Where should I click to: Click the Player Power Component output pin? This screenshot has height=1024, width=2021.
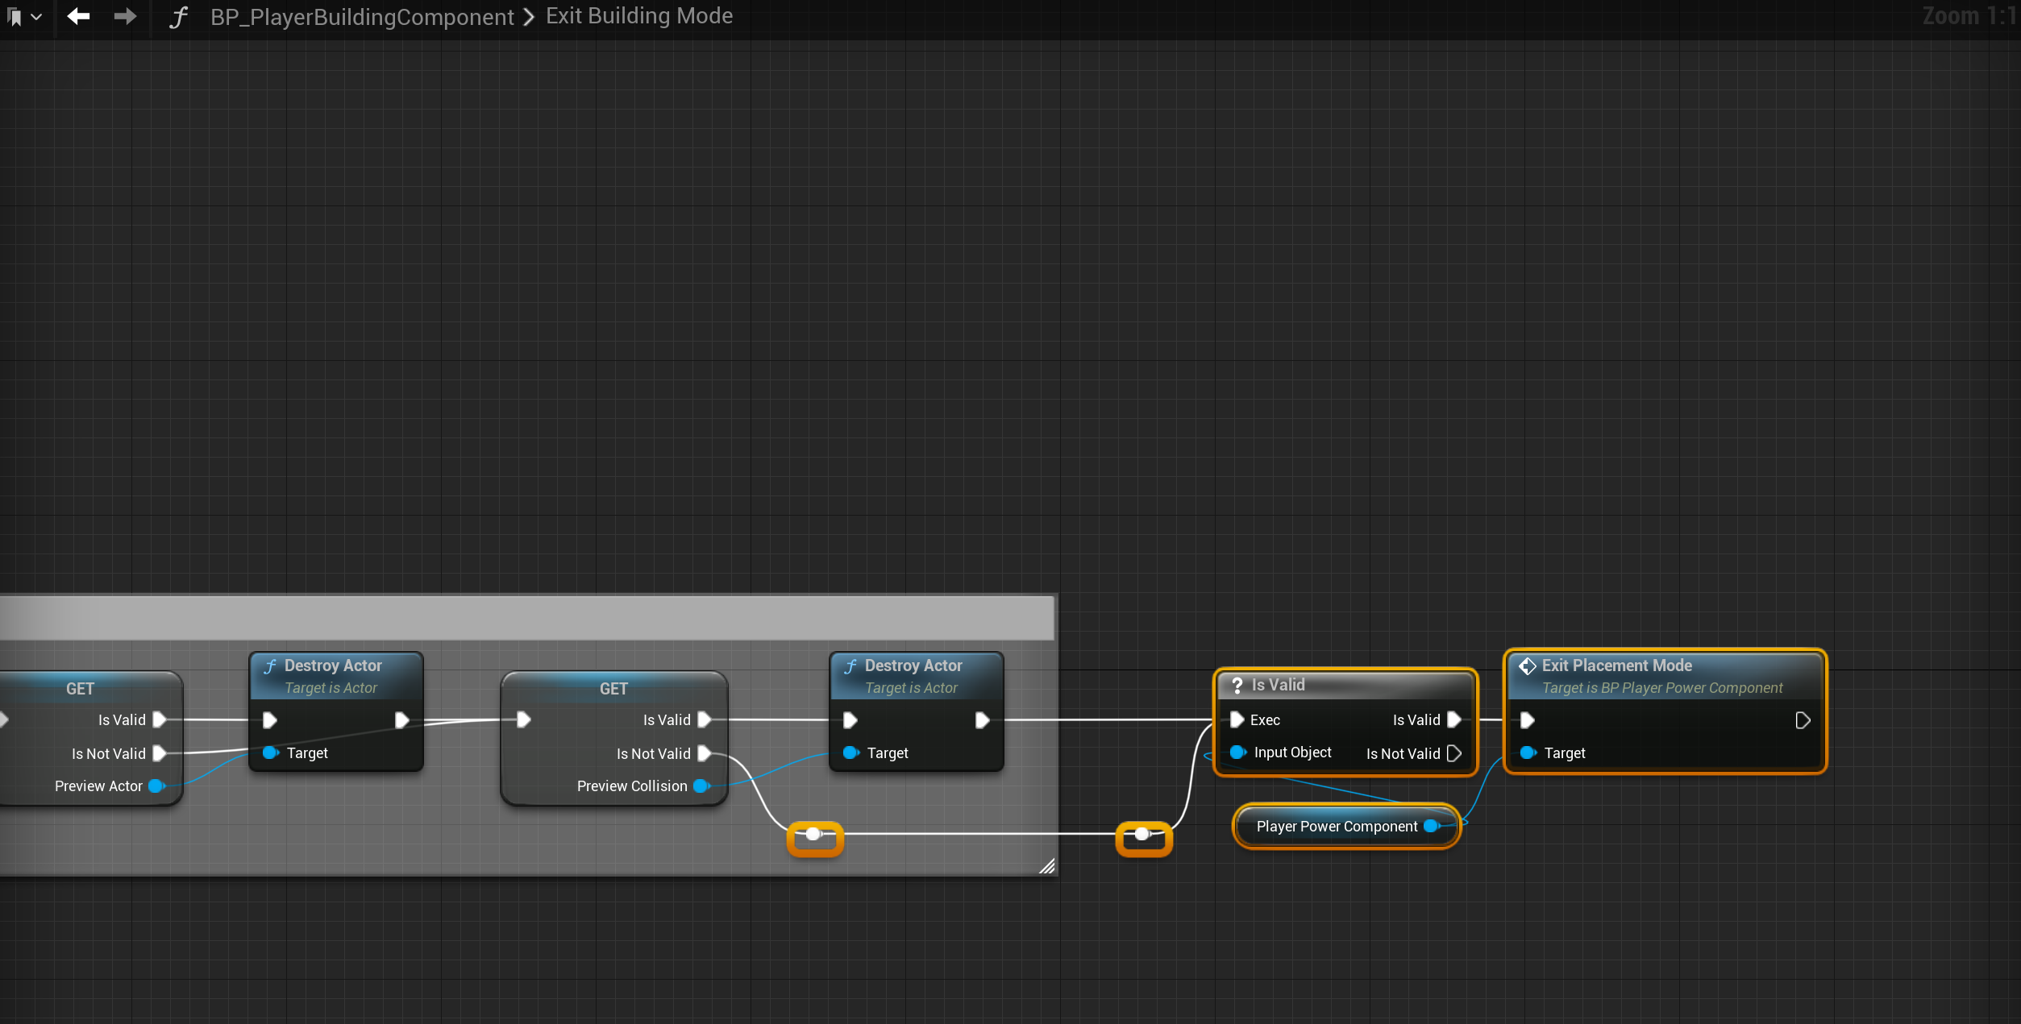pos(1431,826)
